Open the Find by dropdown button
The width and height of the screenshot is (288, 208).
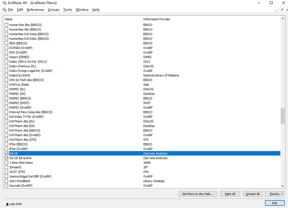pyautogui.click(x=276, y=194)
